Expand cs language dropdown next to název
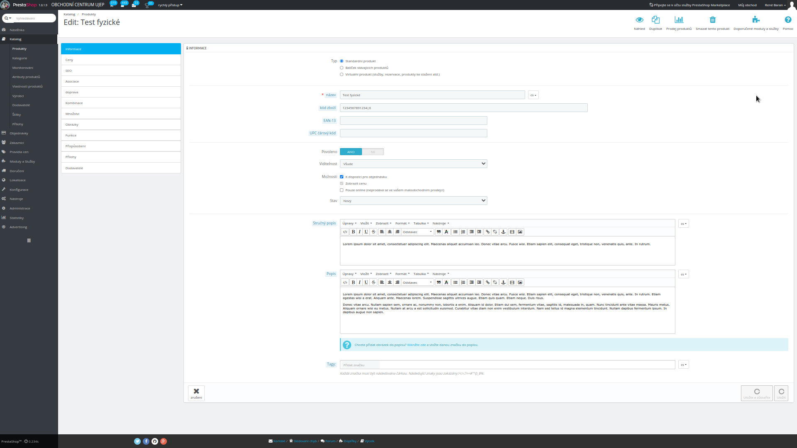 [x=533, y=95]
